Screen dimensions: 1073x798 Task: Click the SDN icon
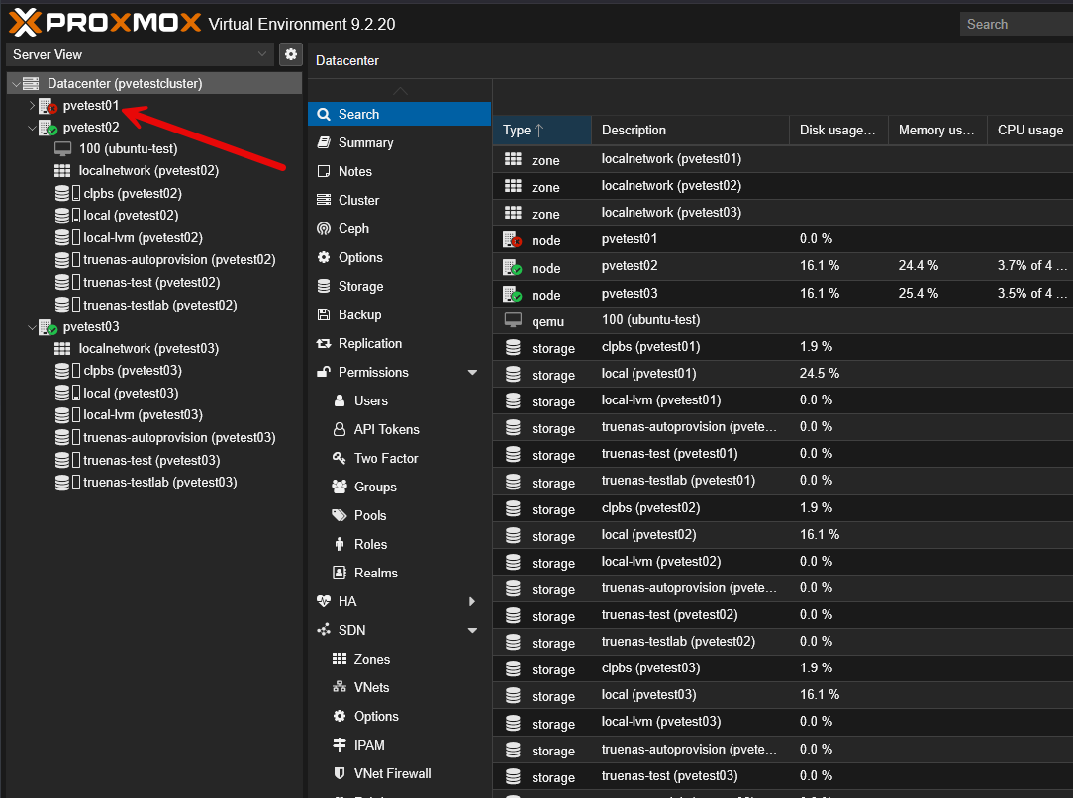tap(324, 631)
